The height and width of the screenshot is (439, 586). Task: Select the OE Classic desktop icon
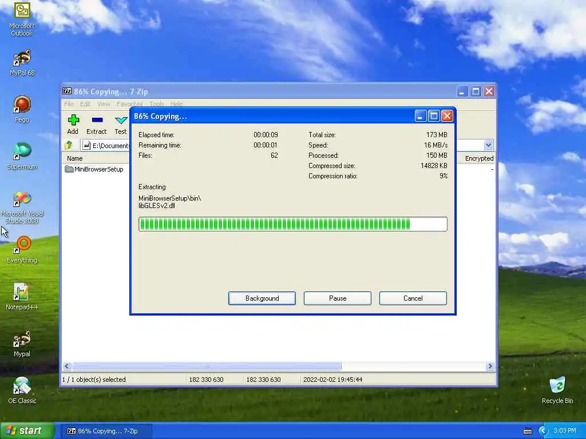[x=22, y=390]
